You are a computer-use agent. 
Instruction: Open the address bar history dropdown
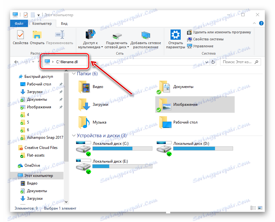(x=207, y=62)
